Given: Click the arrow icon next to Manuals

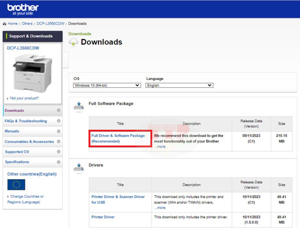Looking at the screenshot, I should [58, 131].
